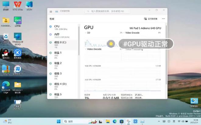Open the weather widget on the taskbar

(8, 121)
